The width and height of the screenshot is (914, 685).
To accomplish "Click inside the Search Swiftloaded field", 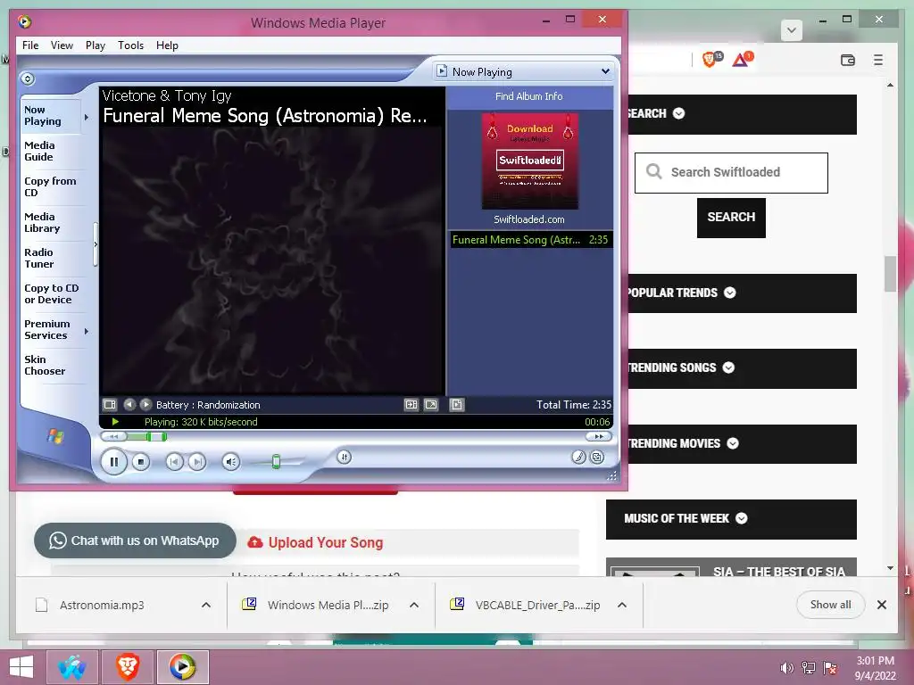I will [x=731, y=172].
